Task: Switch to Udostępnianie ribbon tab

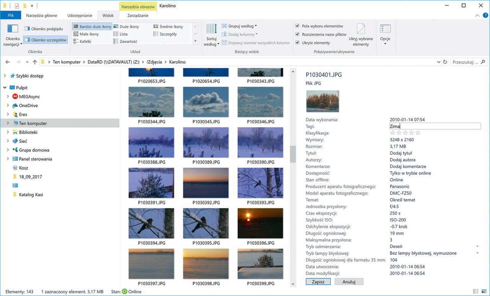Action: click(80, 15)
